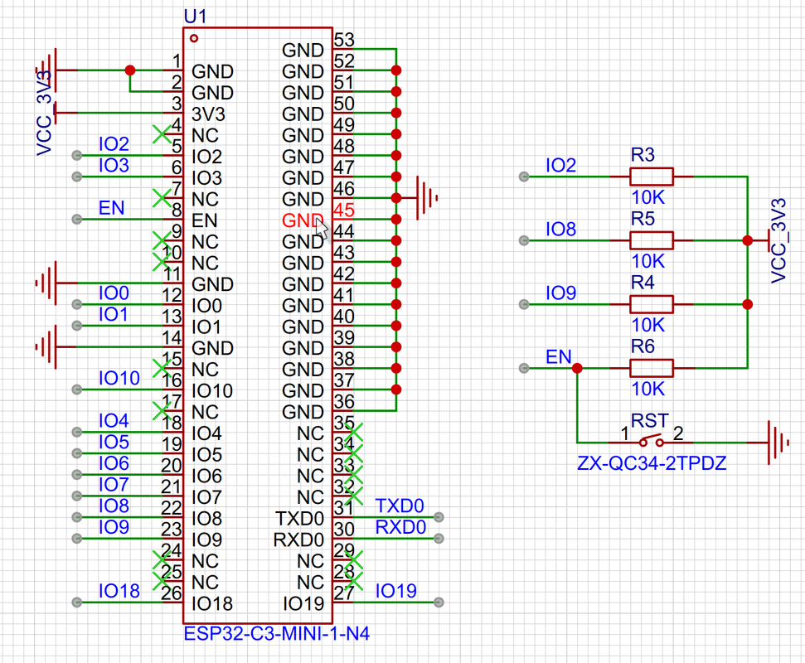Click the no-connect X on pin 24
This screenshot has height=663, width=805.
[162, 560]
